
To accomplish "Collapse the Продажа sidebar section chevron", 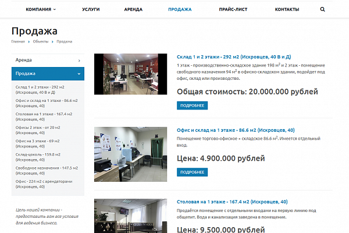I will (x=79, y=74).
